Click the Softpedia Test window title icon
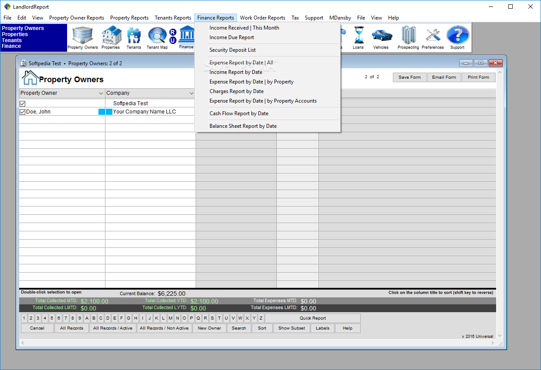The height and width of the screenshot is (370, 541). coord(24,63)
